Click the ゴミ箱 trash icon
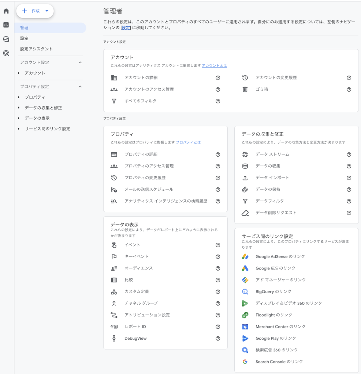 [245, 89]
